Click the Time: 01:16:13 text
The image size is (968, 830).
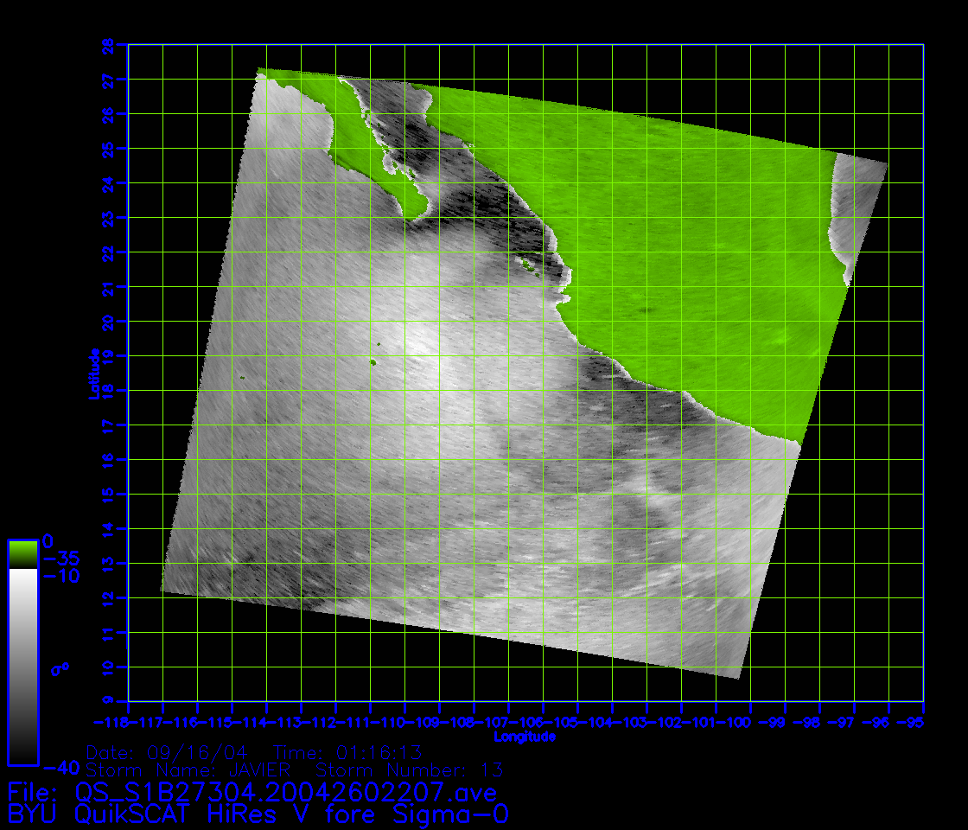click(347, 751)
